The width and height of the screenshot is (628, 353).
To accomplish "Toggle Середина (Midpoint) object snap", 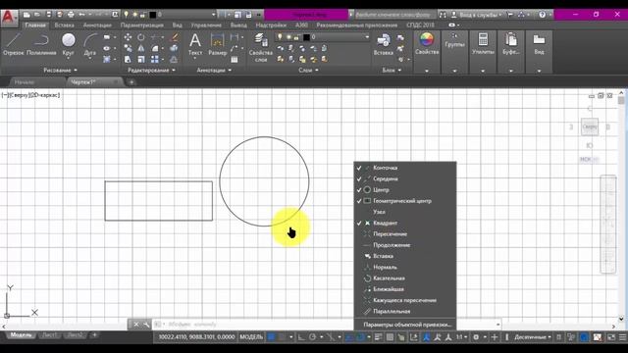I will point(405,178).
